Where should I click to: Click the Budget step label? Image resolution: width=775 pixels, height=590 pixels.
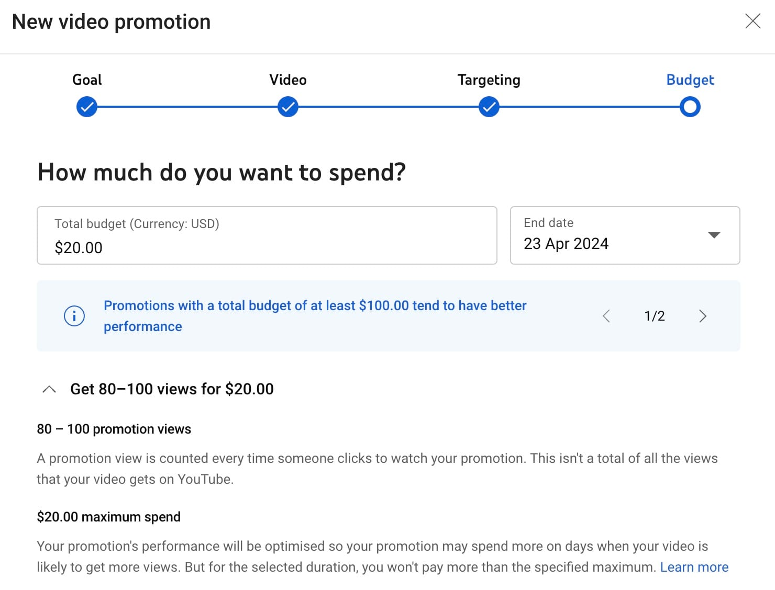coord(690,80)
